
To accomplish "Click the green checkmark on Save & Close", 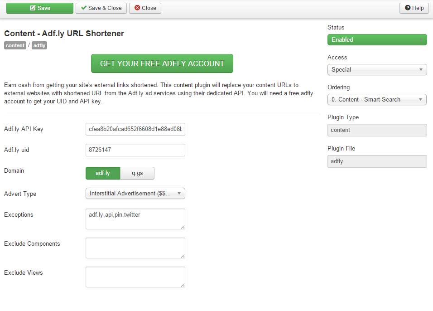I will click(84, 8).
